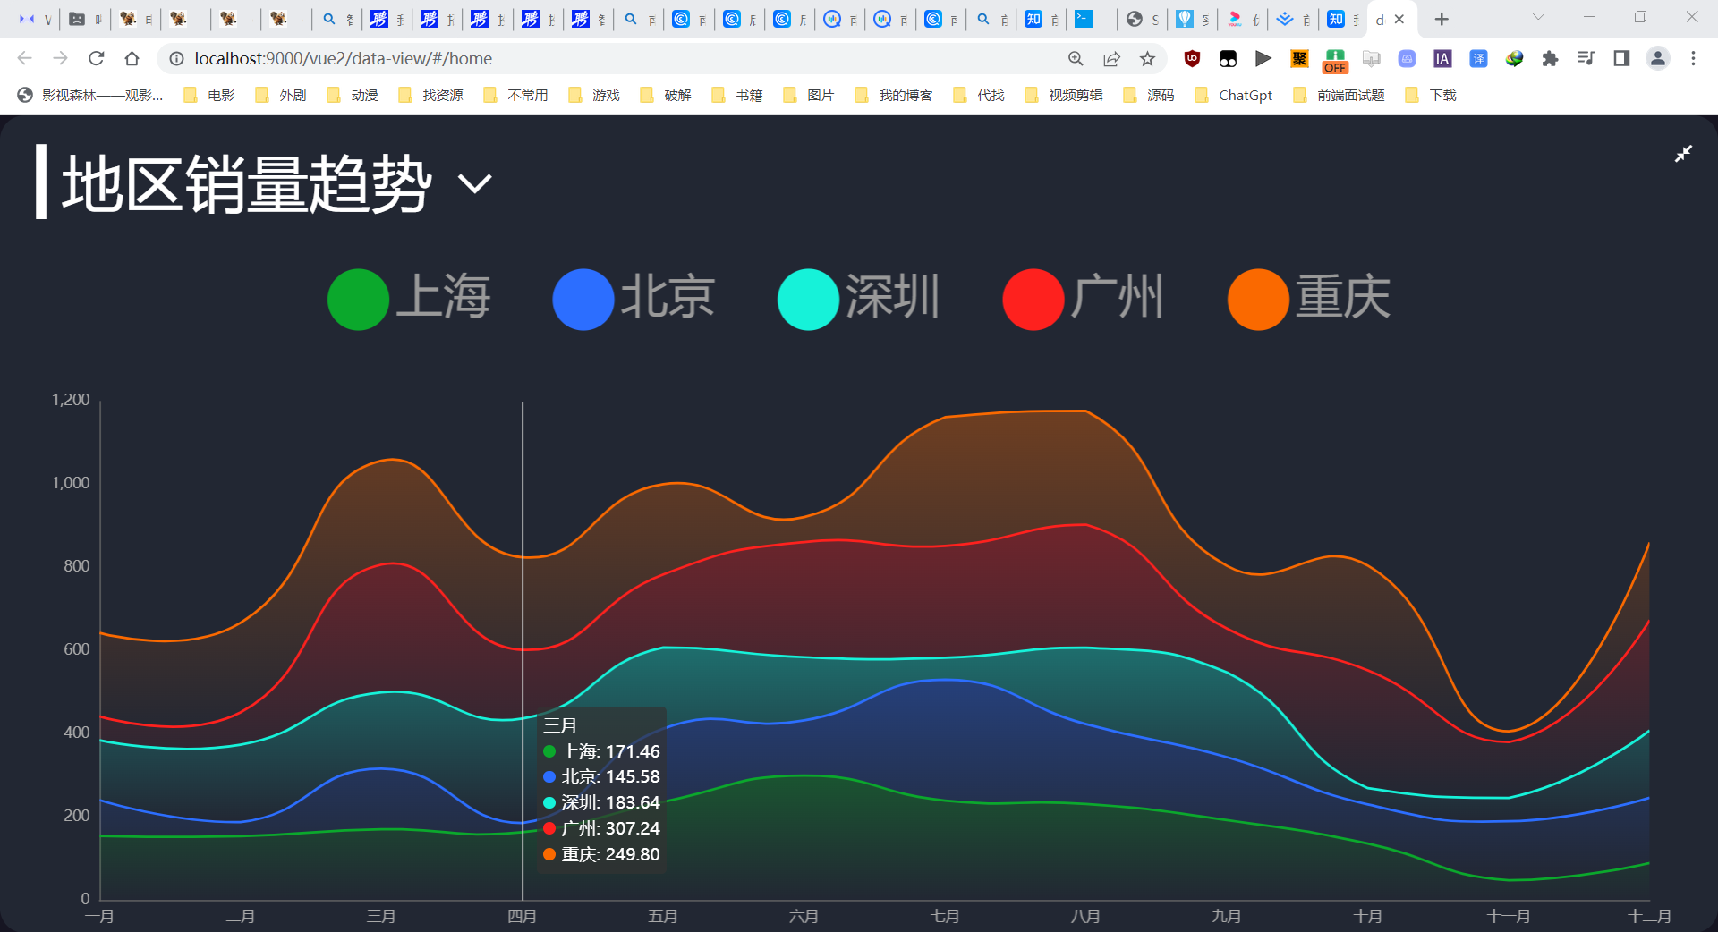
Task: Switch to the globe icon tab
Action: (1143, 19)
